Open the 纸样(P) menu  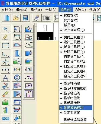pyautogui.click(x=36, y=10)
